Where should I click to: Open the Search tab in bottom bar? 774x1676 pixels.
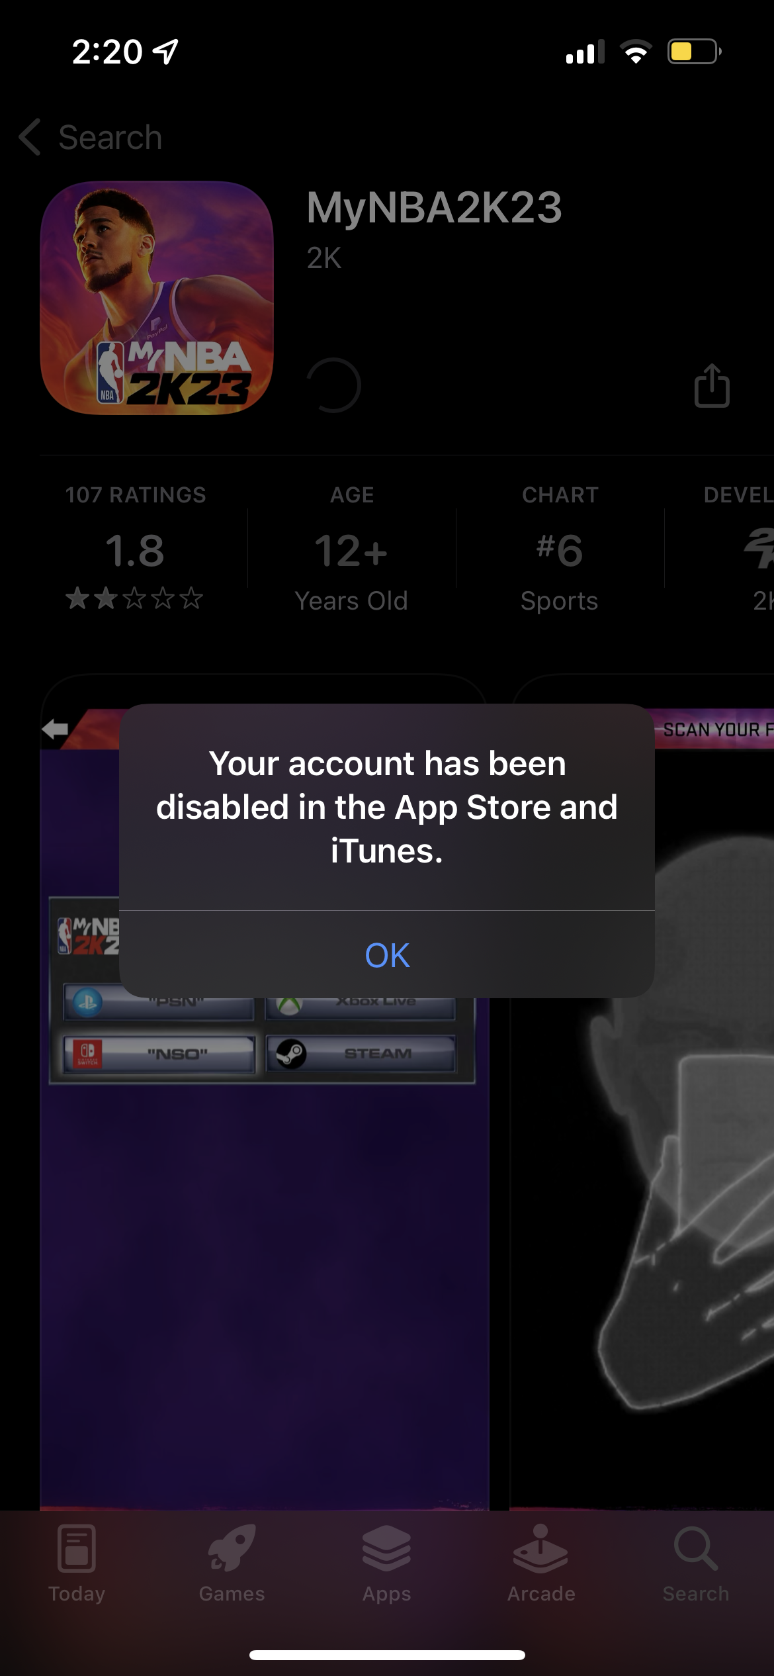tap(696, 1564)
